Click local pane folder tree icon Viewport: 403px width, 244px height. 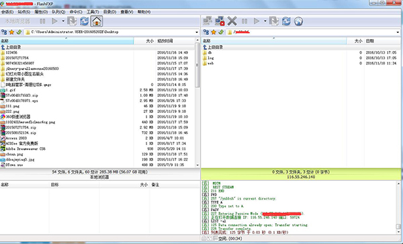click(x=4, y=32)
